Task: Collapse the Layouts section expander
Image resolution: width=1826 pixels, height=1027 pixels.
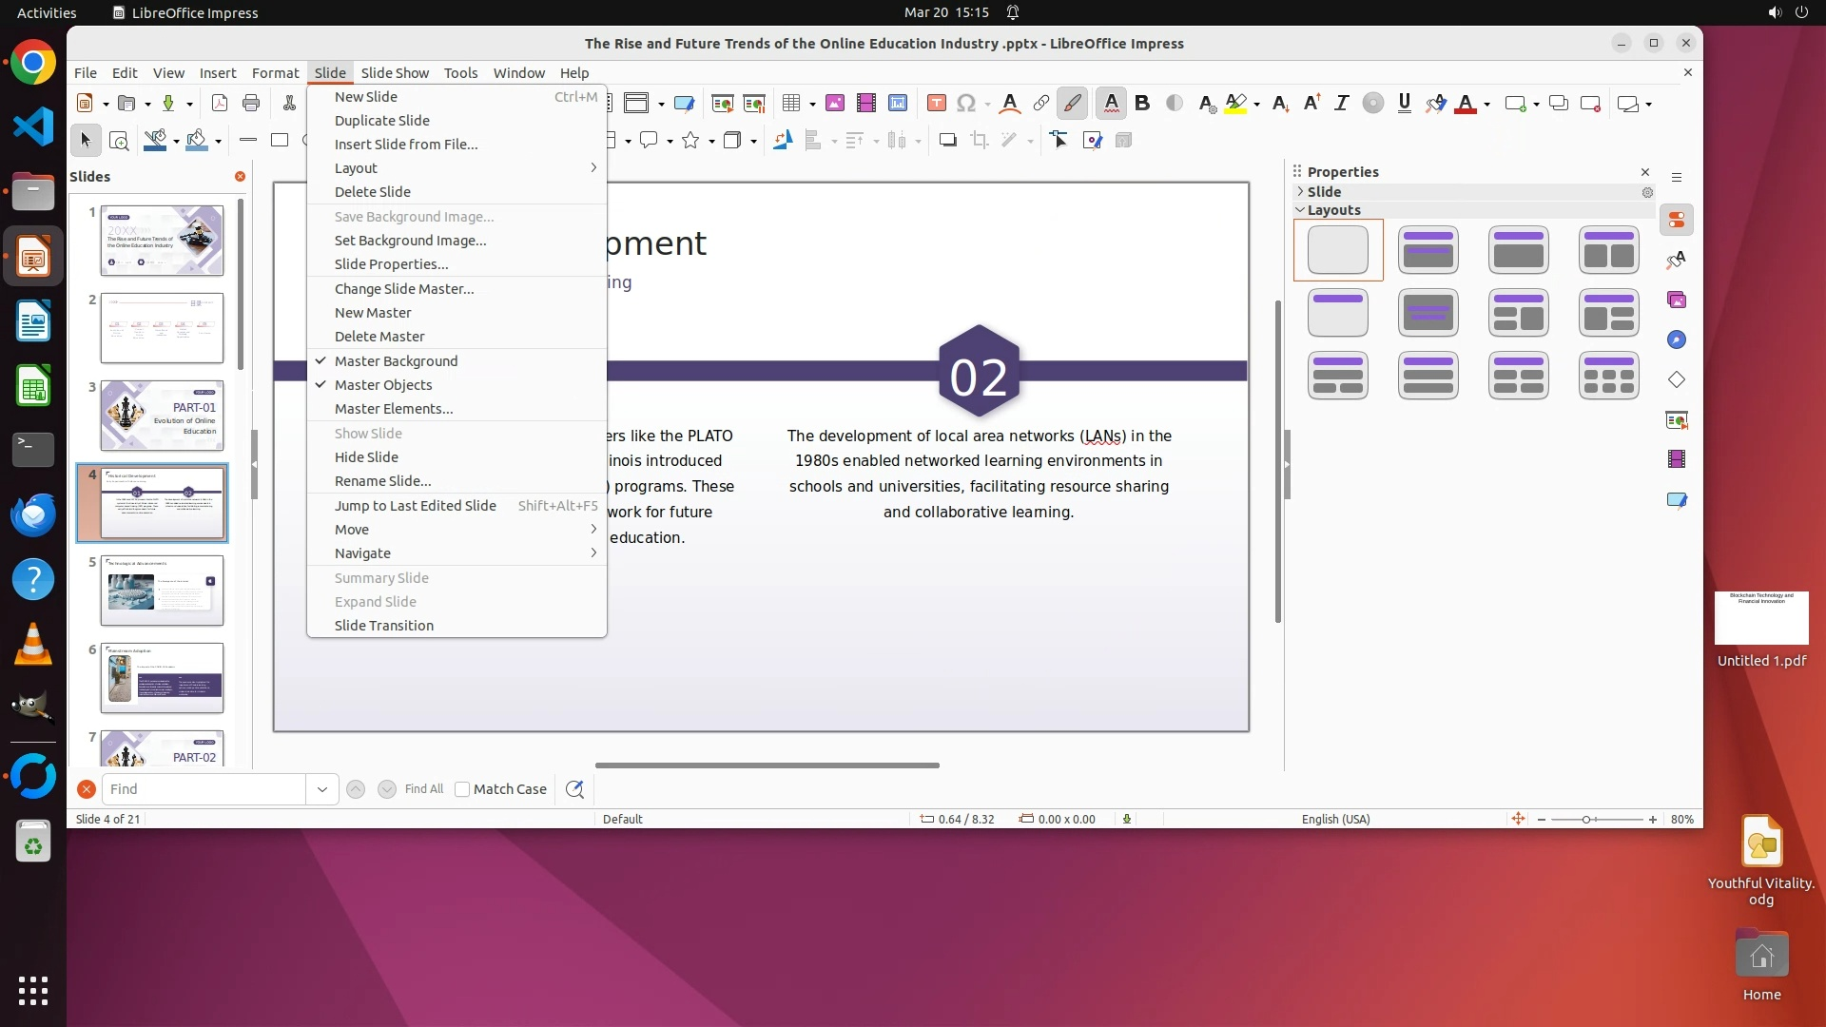Action: [1300, 210]
